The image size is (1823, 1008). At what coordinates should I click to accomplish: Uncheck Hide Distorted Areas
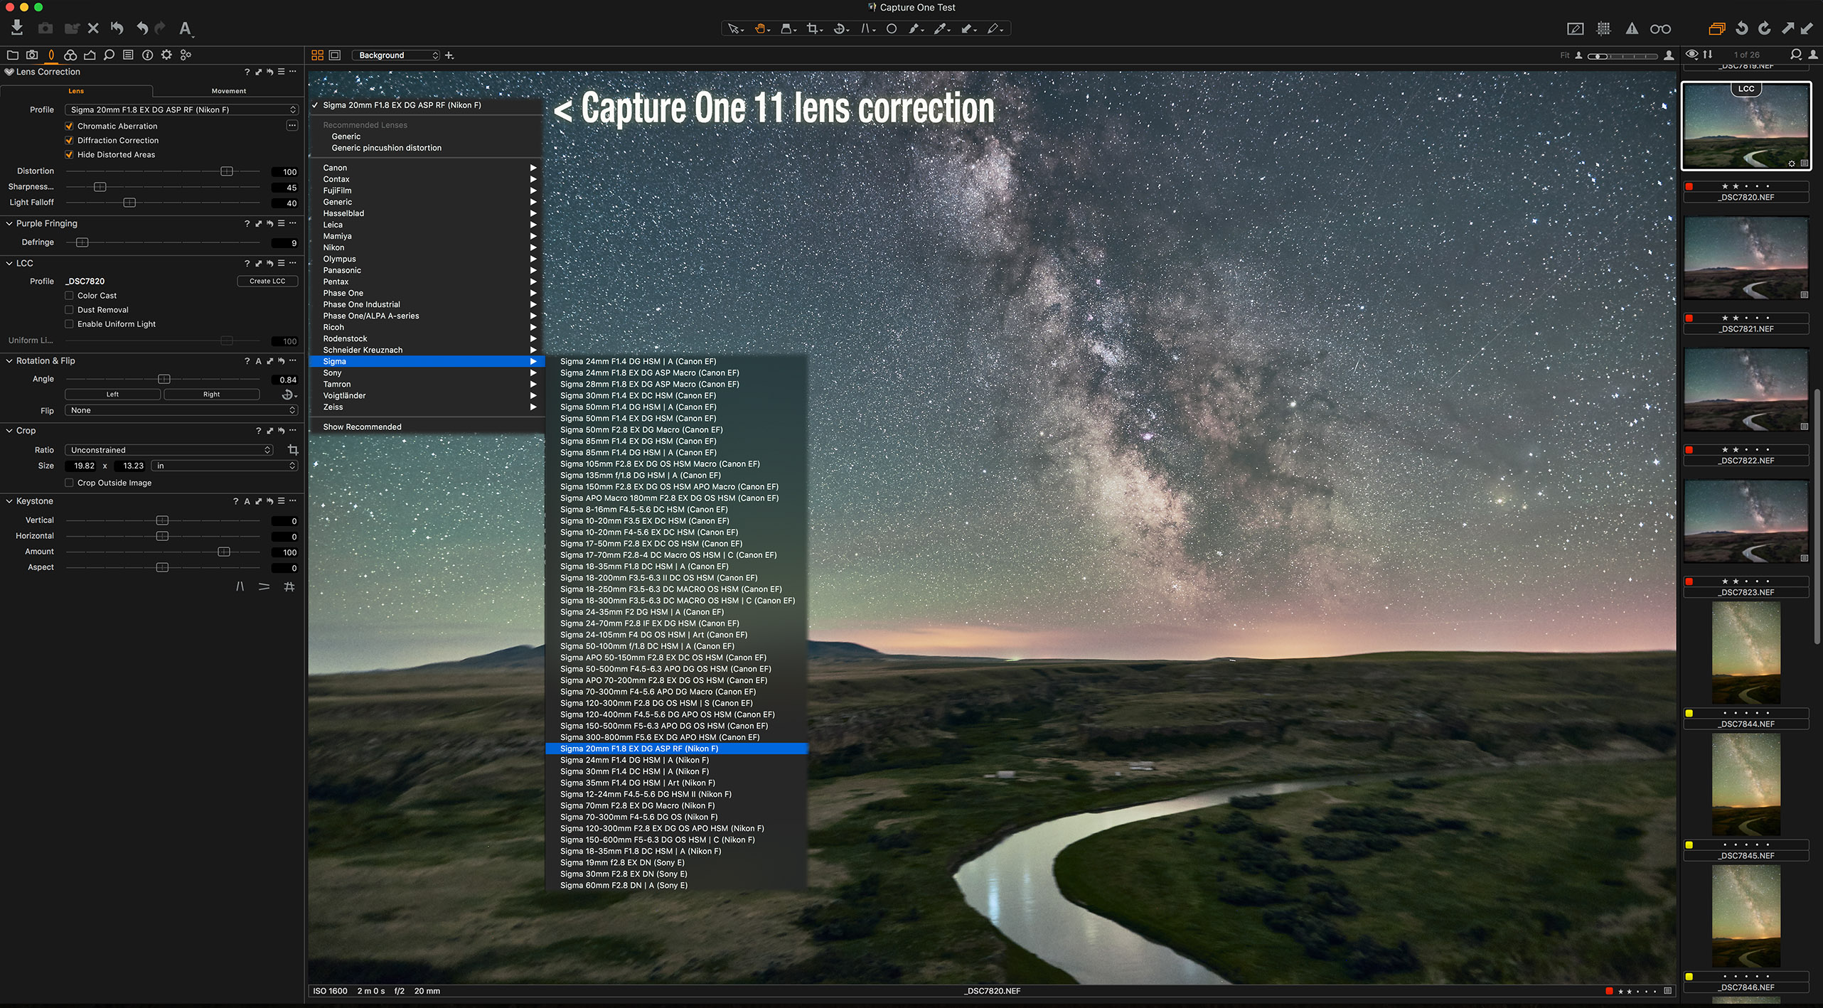(69, 154)
